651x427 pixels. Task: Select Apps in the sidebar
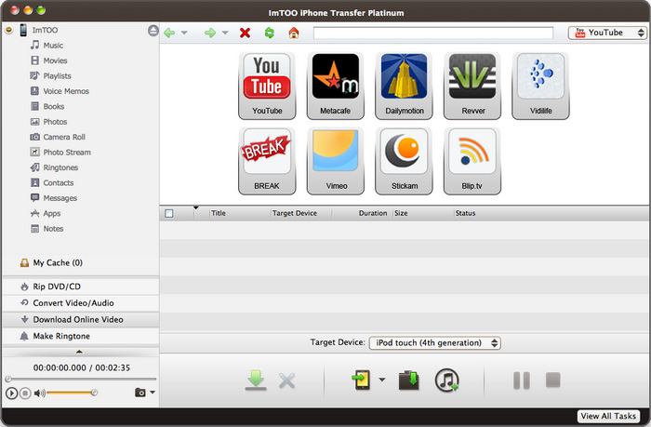(x=52, y=214)
